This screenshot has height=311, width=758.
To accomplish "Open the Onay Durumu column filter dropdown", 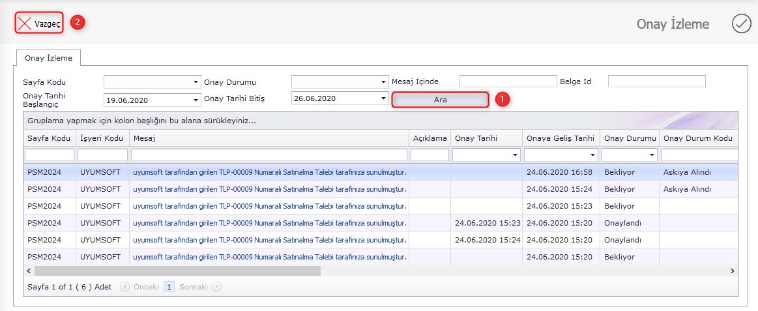I will pos(652,155).
